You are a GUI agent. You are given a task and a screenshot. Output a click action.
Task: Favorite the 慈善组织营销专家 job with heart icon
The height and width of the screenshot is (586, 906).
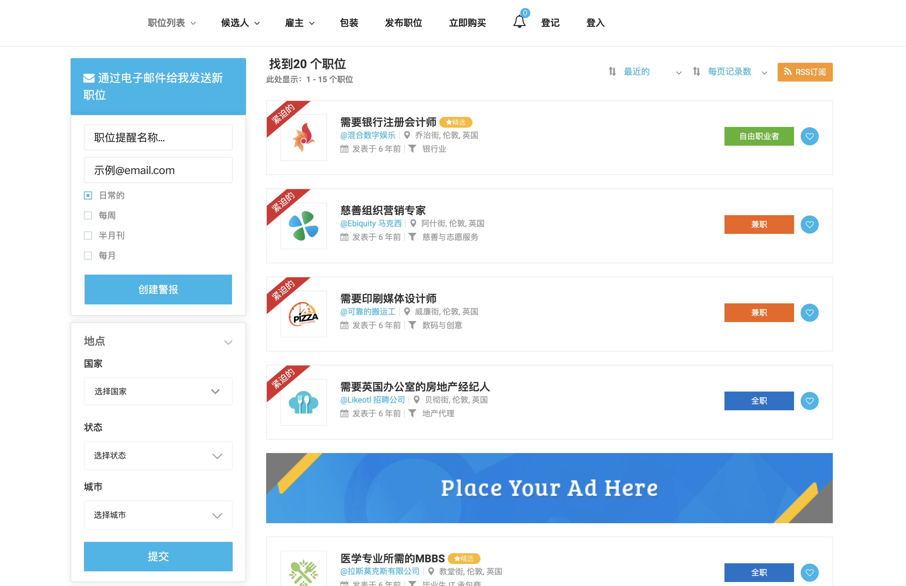point(809,225)
